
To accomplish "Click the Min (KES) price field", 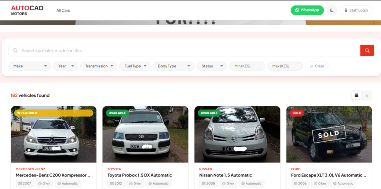I will point(247,66).
